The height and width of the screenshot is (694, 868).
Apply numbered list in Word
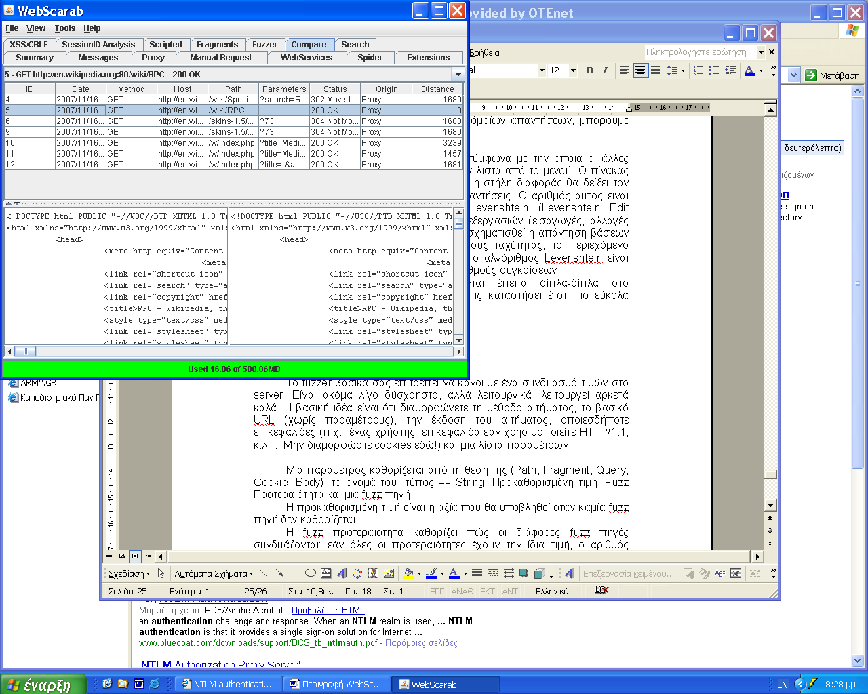tap(698, 70)
